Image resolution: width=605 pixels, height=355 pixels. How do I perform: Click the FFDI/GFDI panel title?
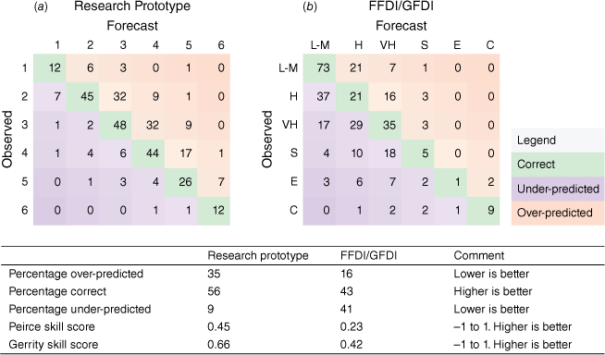(x=401, y=6)
